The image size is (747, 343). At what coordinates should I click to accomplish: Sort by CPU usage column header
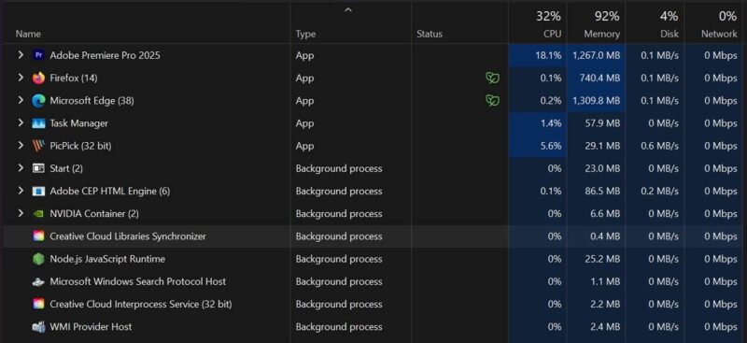538,23
